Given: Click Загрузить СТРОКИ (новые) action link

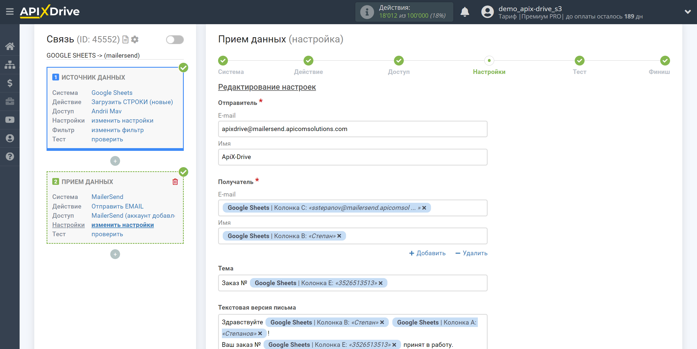Looking at the screenshot, I should point(132,102).
